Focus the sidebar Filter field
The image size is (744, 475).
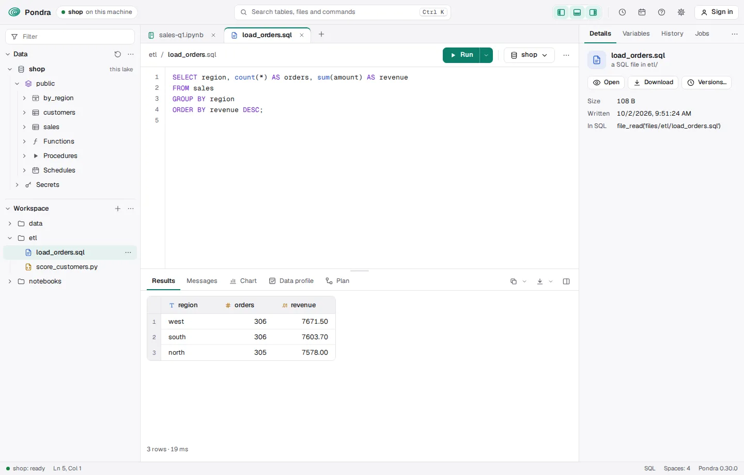(x=70, y=37)
